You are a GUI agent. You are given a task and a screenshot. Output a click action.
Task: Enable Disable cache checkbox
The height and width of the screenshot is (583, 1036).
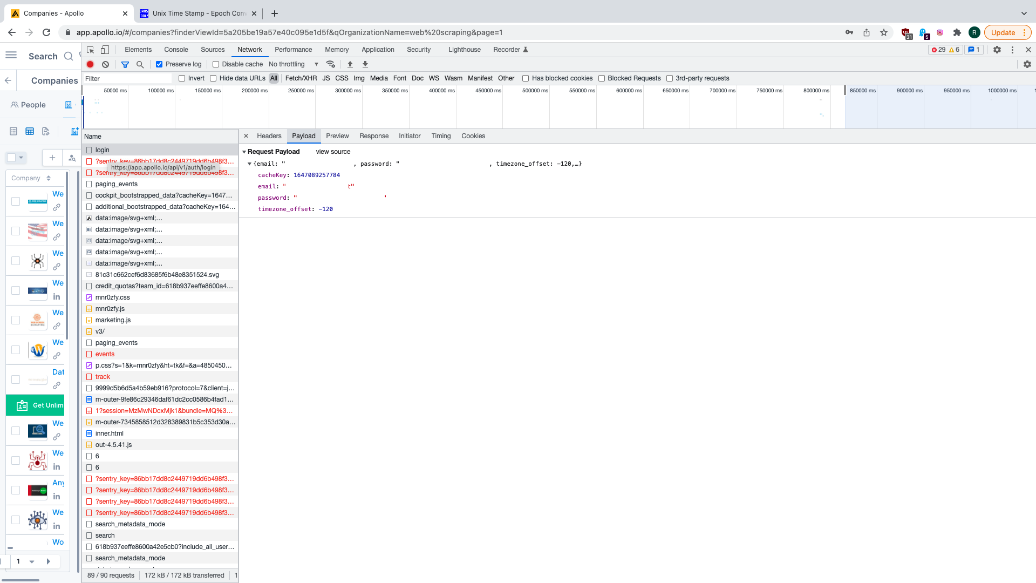[x=216, y=64]
